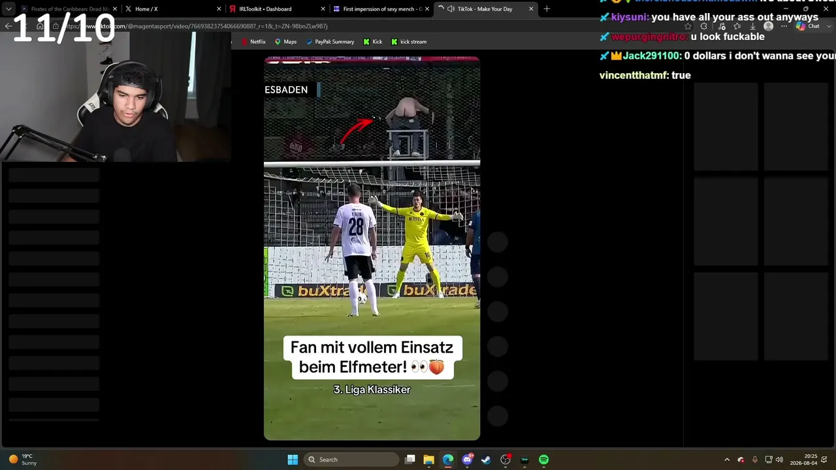Open a new browser tab
The height and width of the screenshot is (470, 836).
(x=547, y=9)
